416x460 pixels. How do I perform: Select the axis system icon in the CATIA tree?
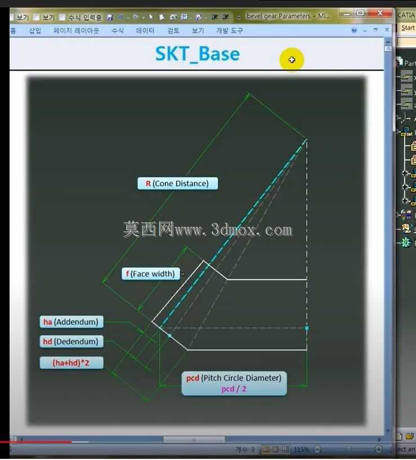pos(406,118)
